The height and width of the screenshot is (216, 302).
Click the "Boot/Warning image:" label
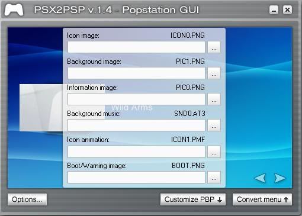pos(97,166)
